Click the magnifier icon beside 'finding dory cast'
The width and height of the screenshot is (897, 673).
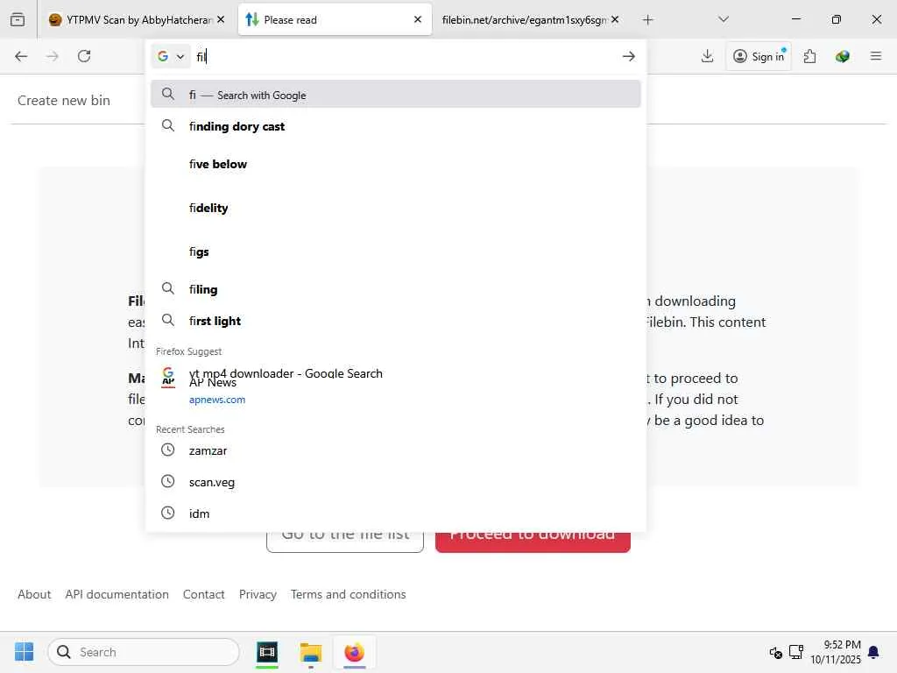[x=167, y=125]
